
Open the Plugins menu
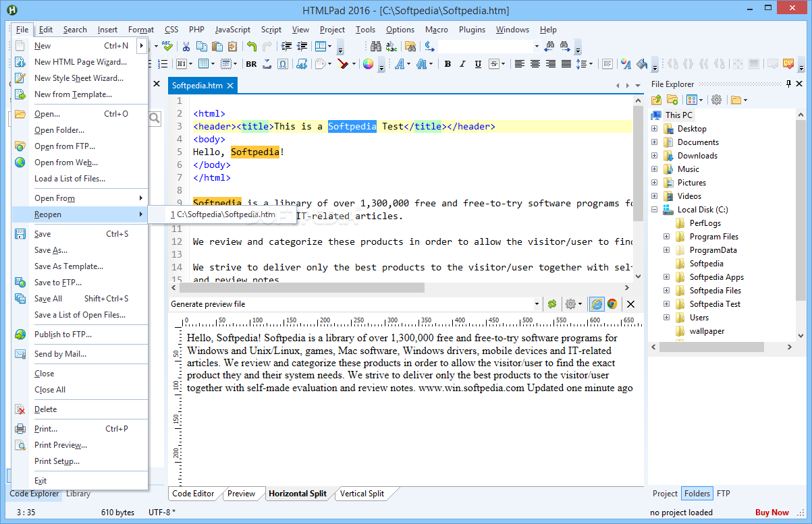[472, 30]
